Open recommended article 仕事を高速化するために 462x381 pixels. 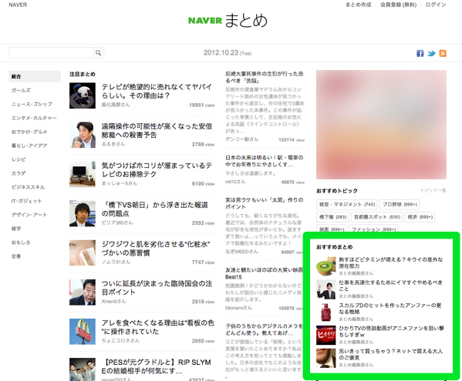[391, 286]
